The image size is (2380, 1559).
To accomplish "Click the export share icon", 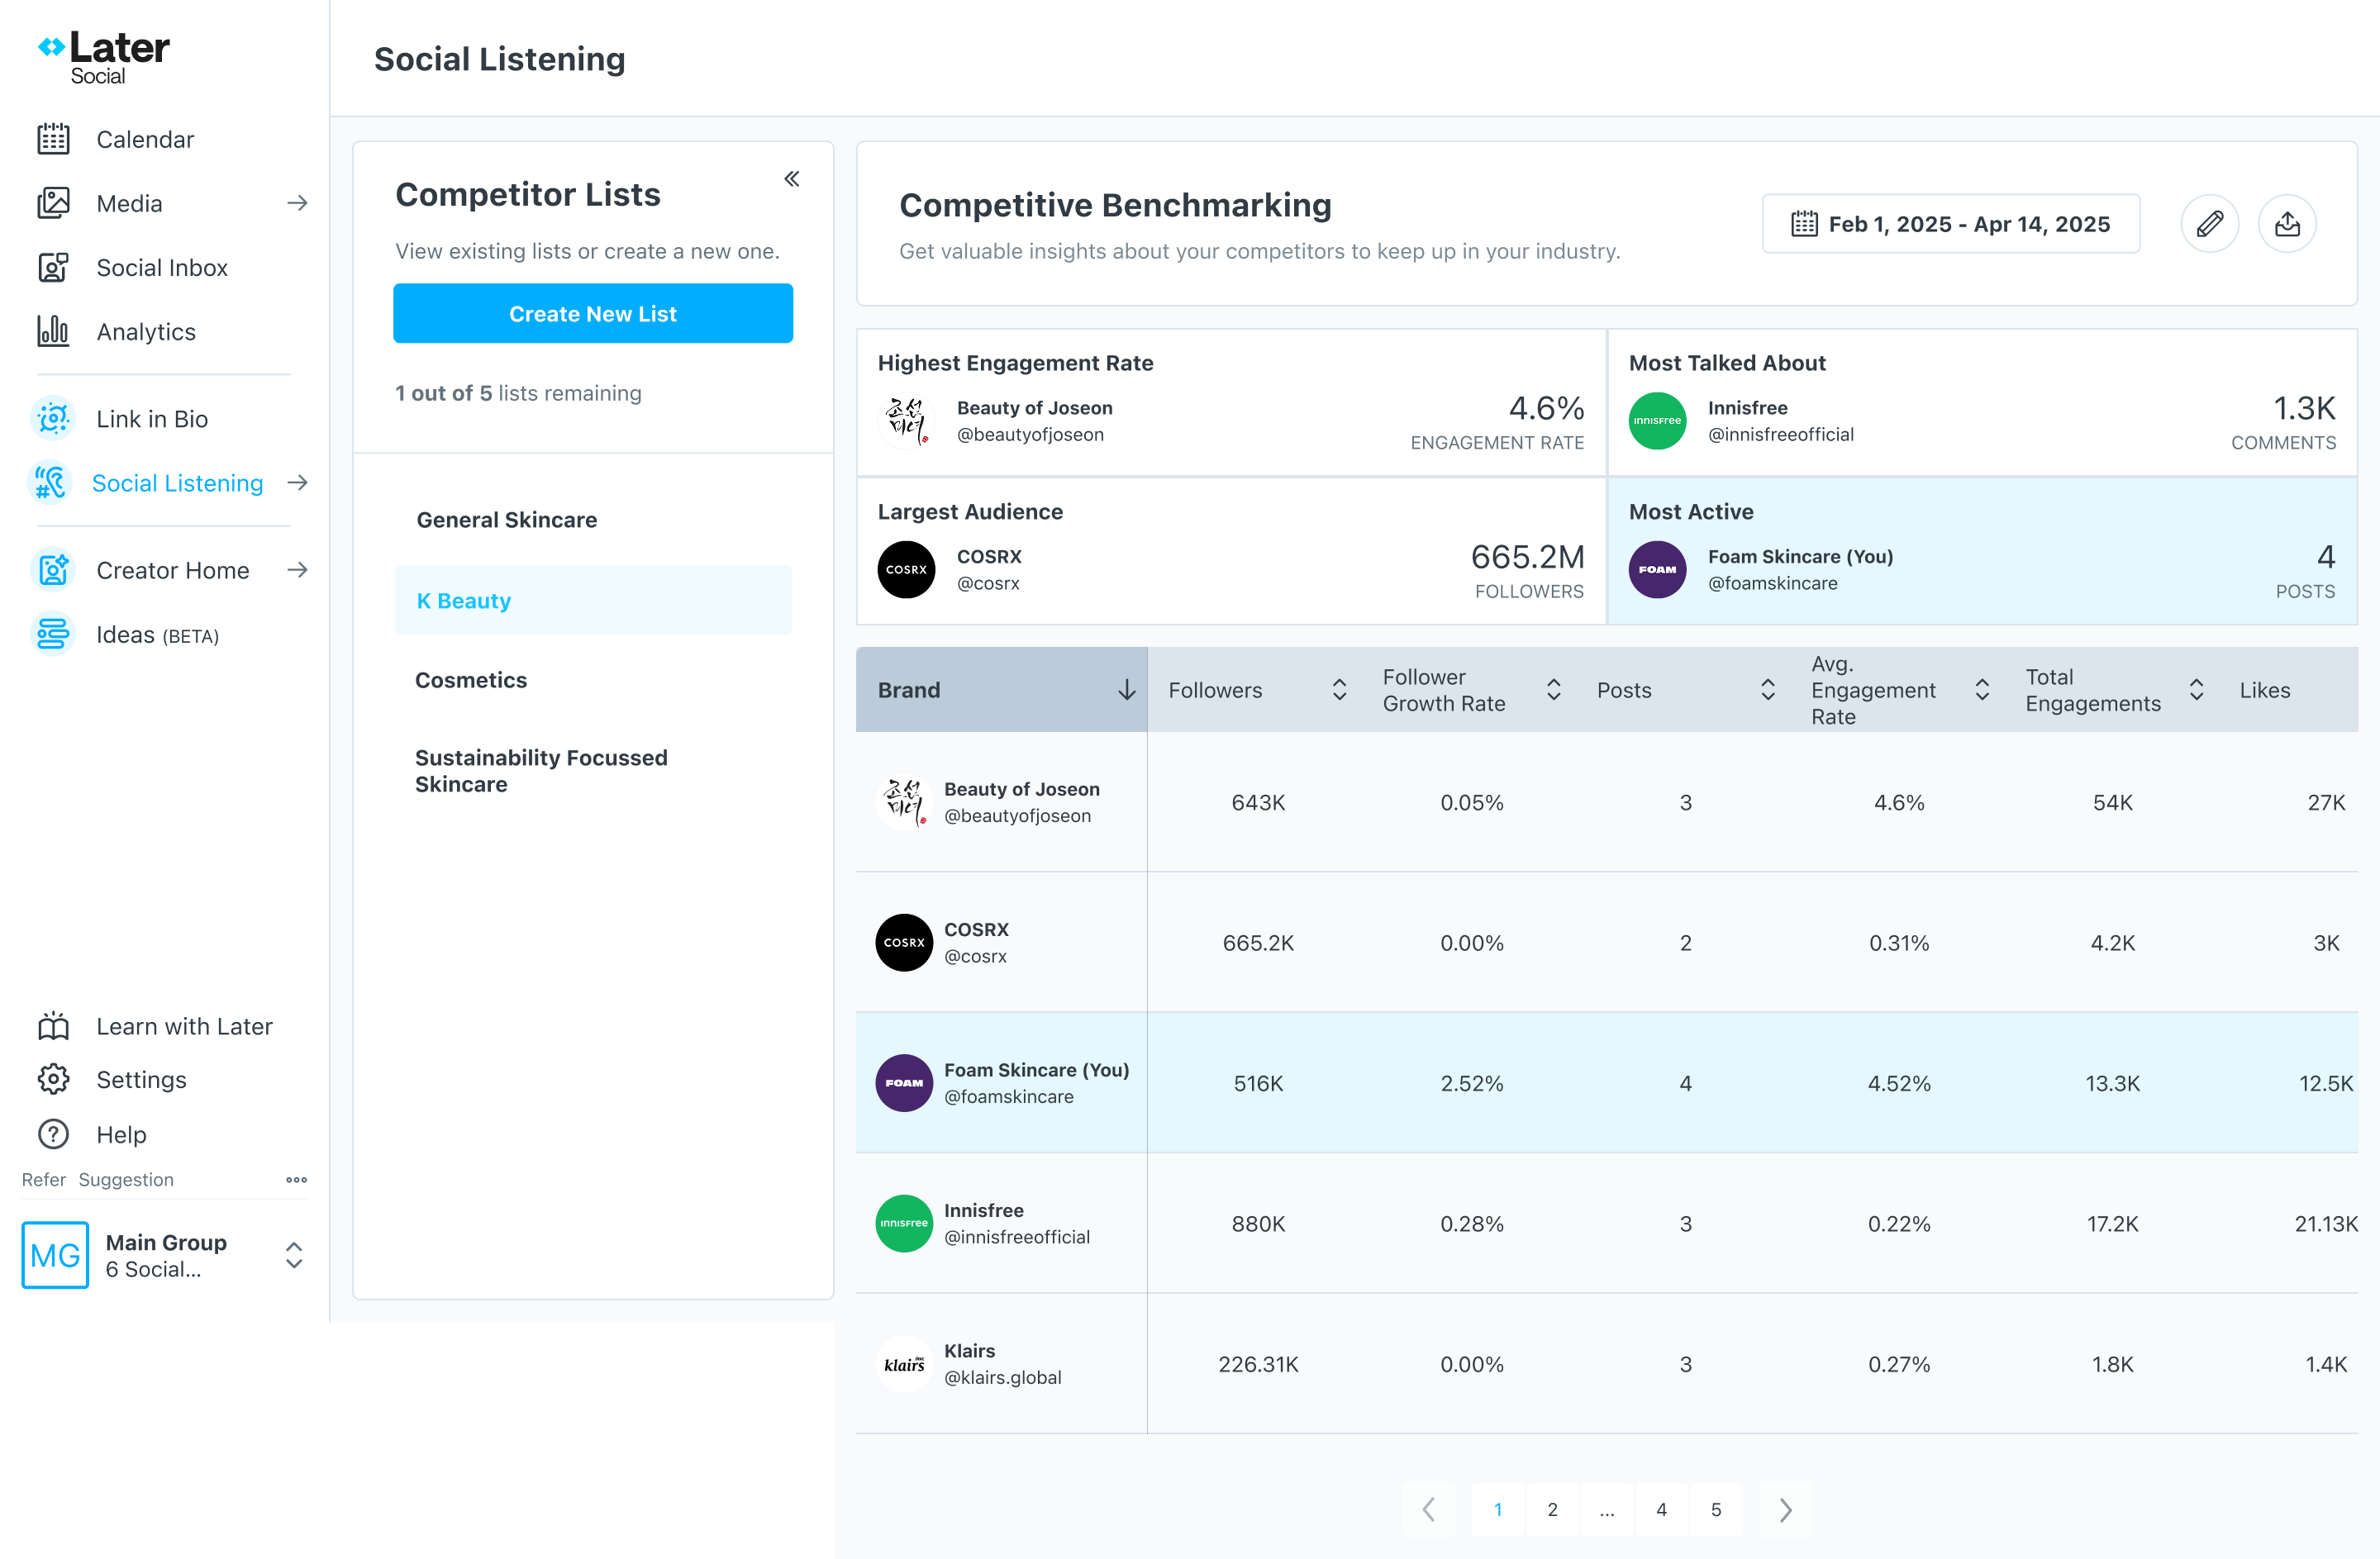I will (x=2287, y=224).
